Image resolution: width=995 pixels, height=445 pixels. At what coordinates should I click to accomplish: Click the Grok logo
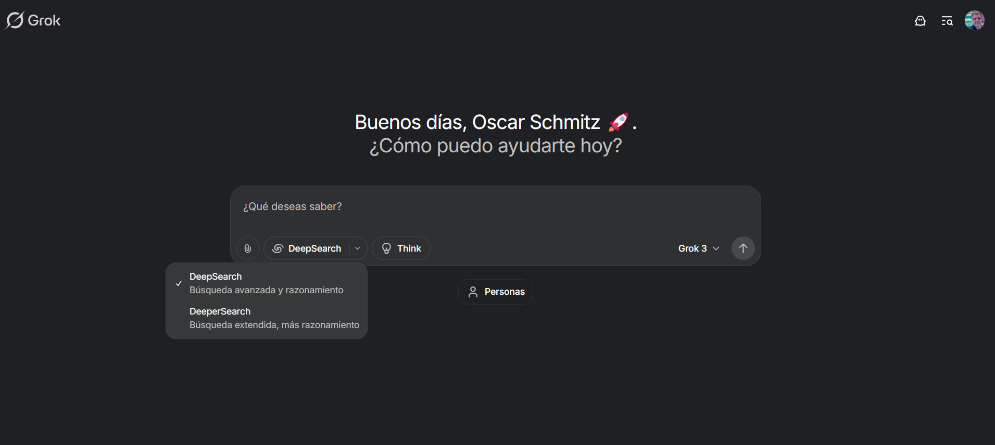click(x=33, y=20)
